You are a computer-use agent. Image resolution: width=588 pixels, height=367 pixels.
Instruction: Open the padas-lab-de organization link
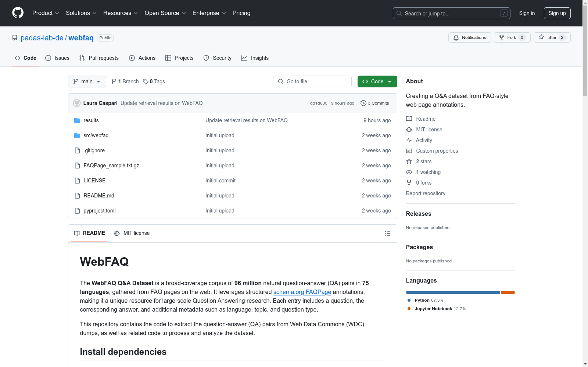pyautogui.click(x=42, y=38)
